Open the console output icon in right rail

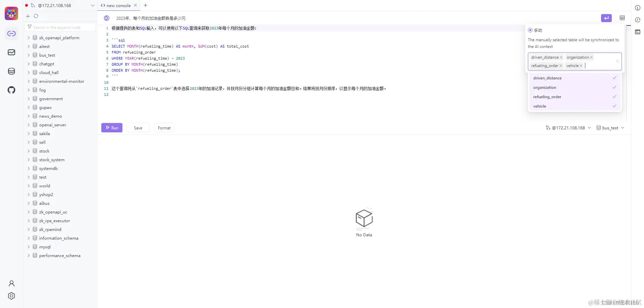pyautogui.click(x=638, y=32)
